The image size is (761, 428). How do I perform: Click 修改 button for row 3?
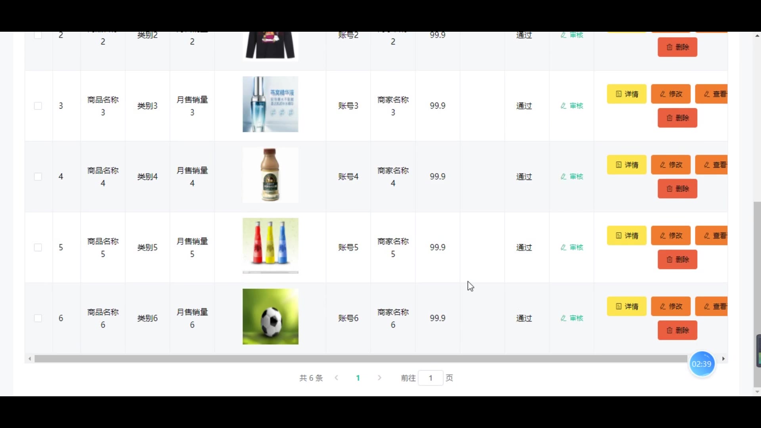[671, 94]
